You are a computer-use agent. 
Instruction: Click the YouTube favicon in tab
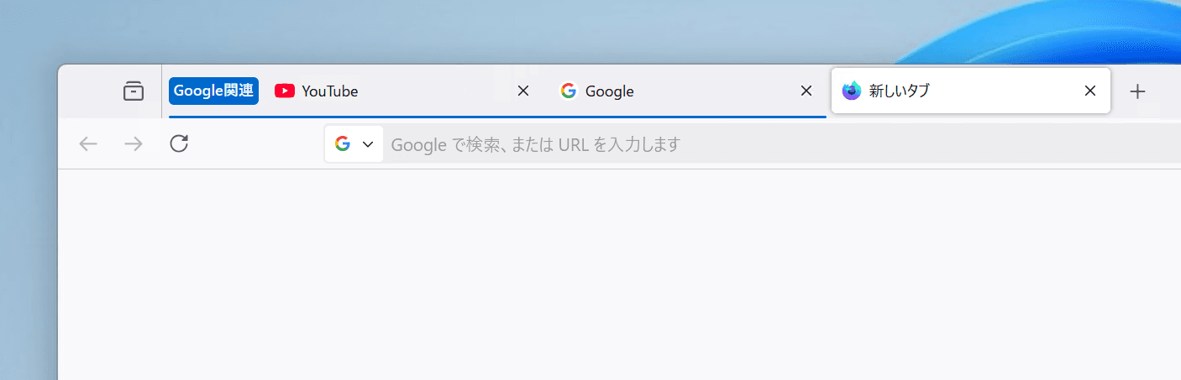pos(285,91)
